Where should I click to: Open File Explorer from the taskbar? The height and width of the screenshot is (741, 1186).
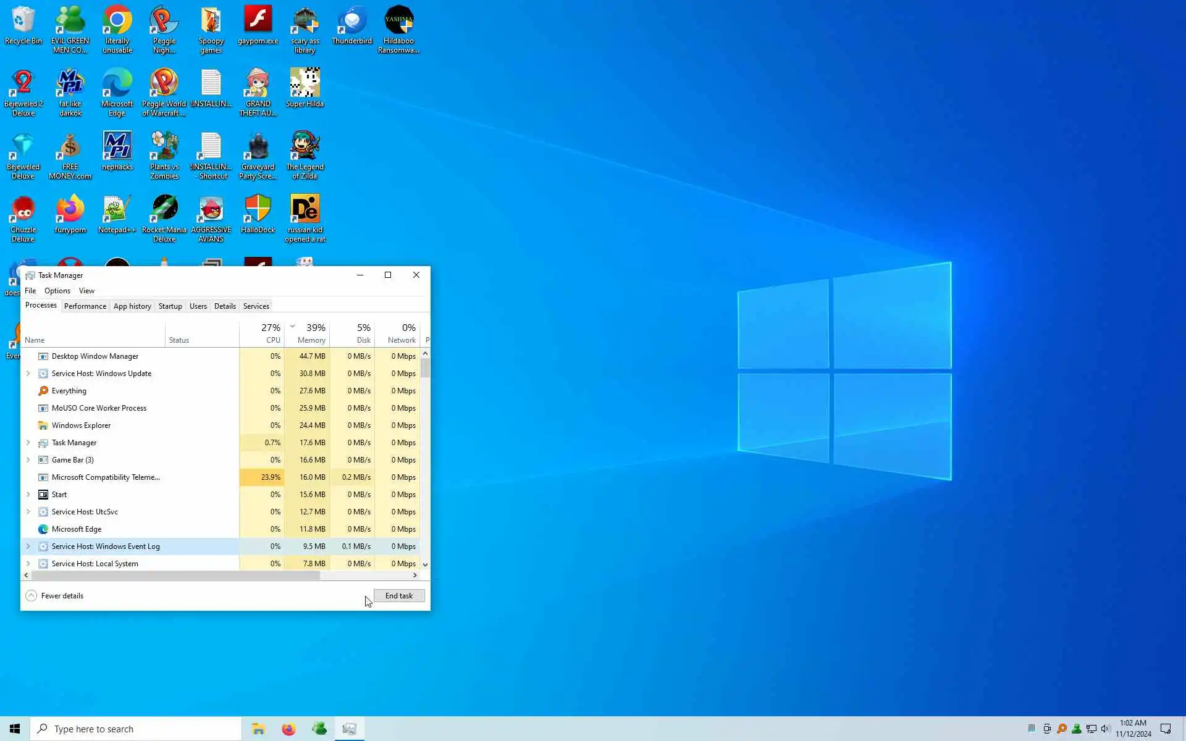pyautogui.click(x=258, y=729)
